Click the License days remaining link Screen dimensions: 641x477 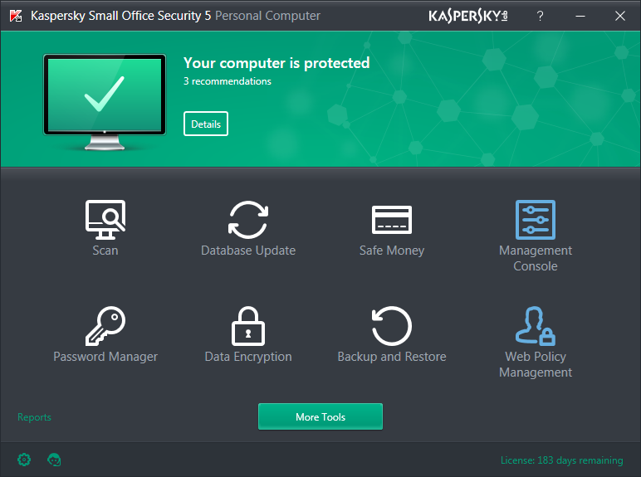561,460
